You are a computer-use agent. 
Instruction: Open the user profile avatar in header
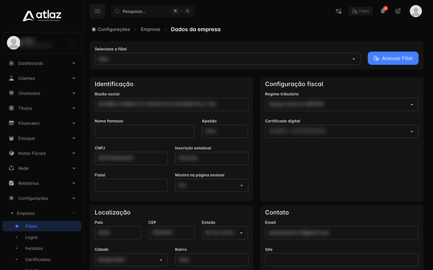click(x=416, y=11)
